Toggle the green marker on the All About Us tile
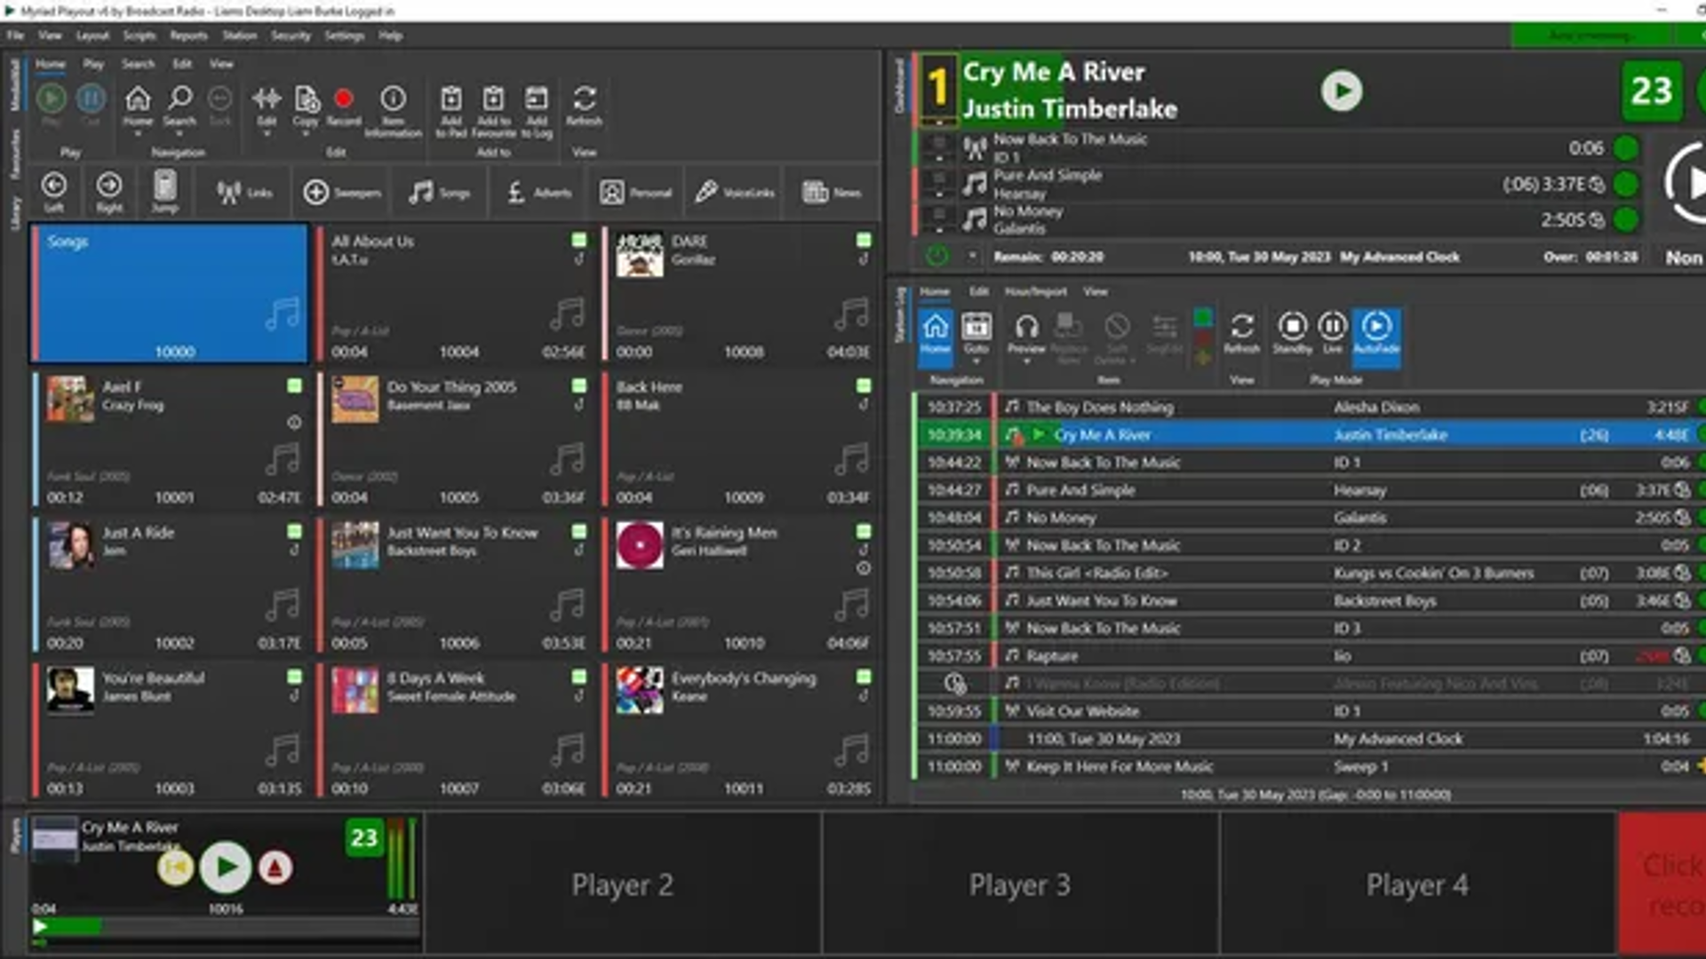 (579, 240)
